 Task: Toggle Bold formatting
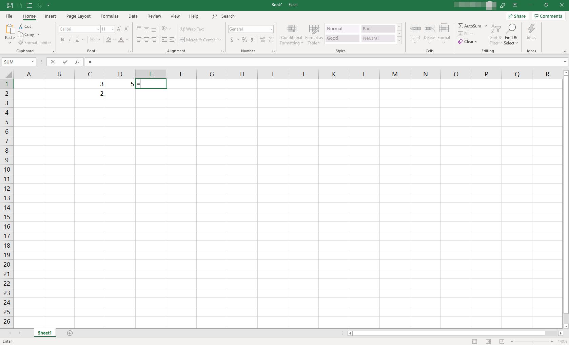point(62,40)
